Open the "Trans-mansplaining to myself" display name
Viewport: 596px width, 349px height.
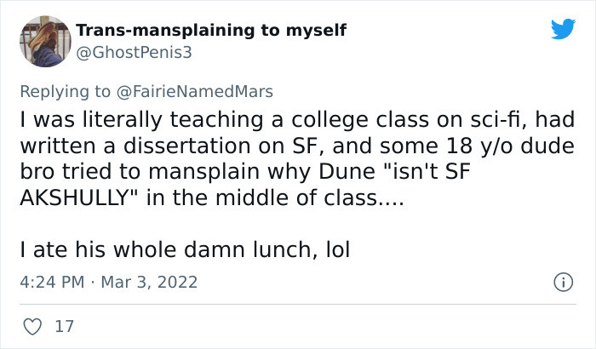(x=211, y=31)
